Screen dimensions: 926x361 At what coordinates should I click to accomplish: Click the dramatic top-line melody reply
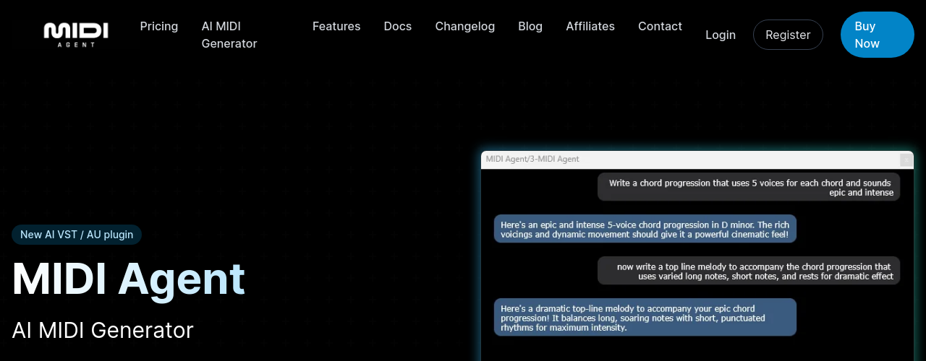[645, 317]
